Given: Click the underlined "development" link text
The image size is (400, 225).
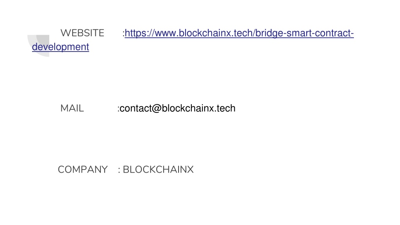Looking at the screenshot, I should [61, 47].
